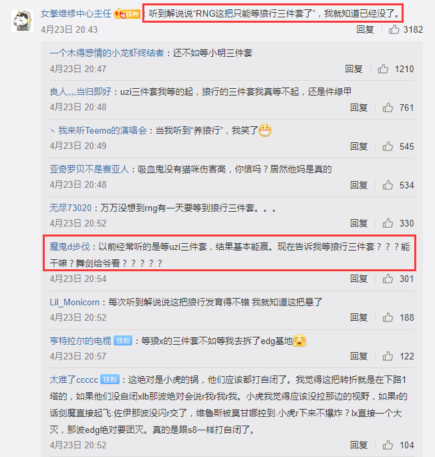Open 太难了ccccc's profile page
Image resolution: width=435 pixels, height=457 pixels.
point(74,379)
